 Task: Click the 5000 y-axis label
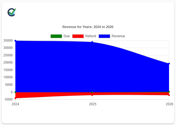click(9, 85)
